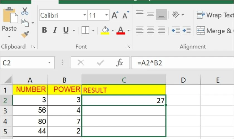Toggle Underline formatting
The width and height of the screenshot is (234, 139).
click(66, 30)
